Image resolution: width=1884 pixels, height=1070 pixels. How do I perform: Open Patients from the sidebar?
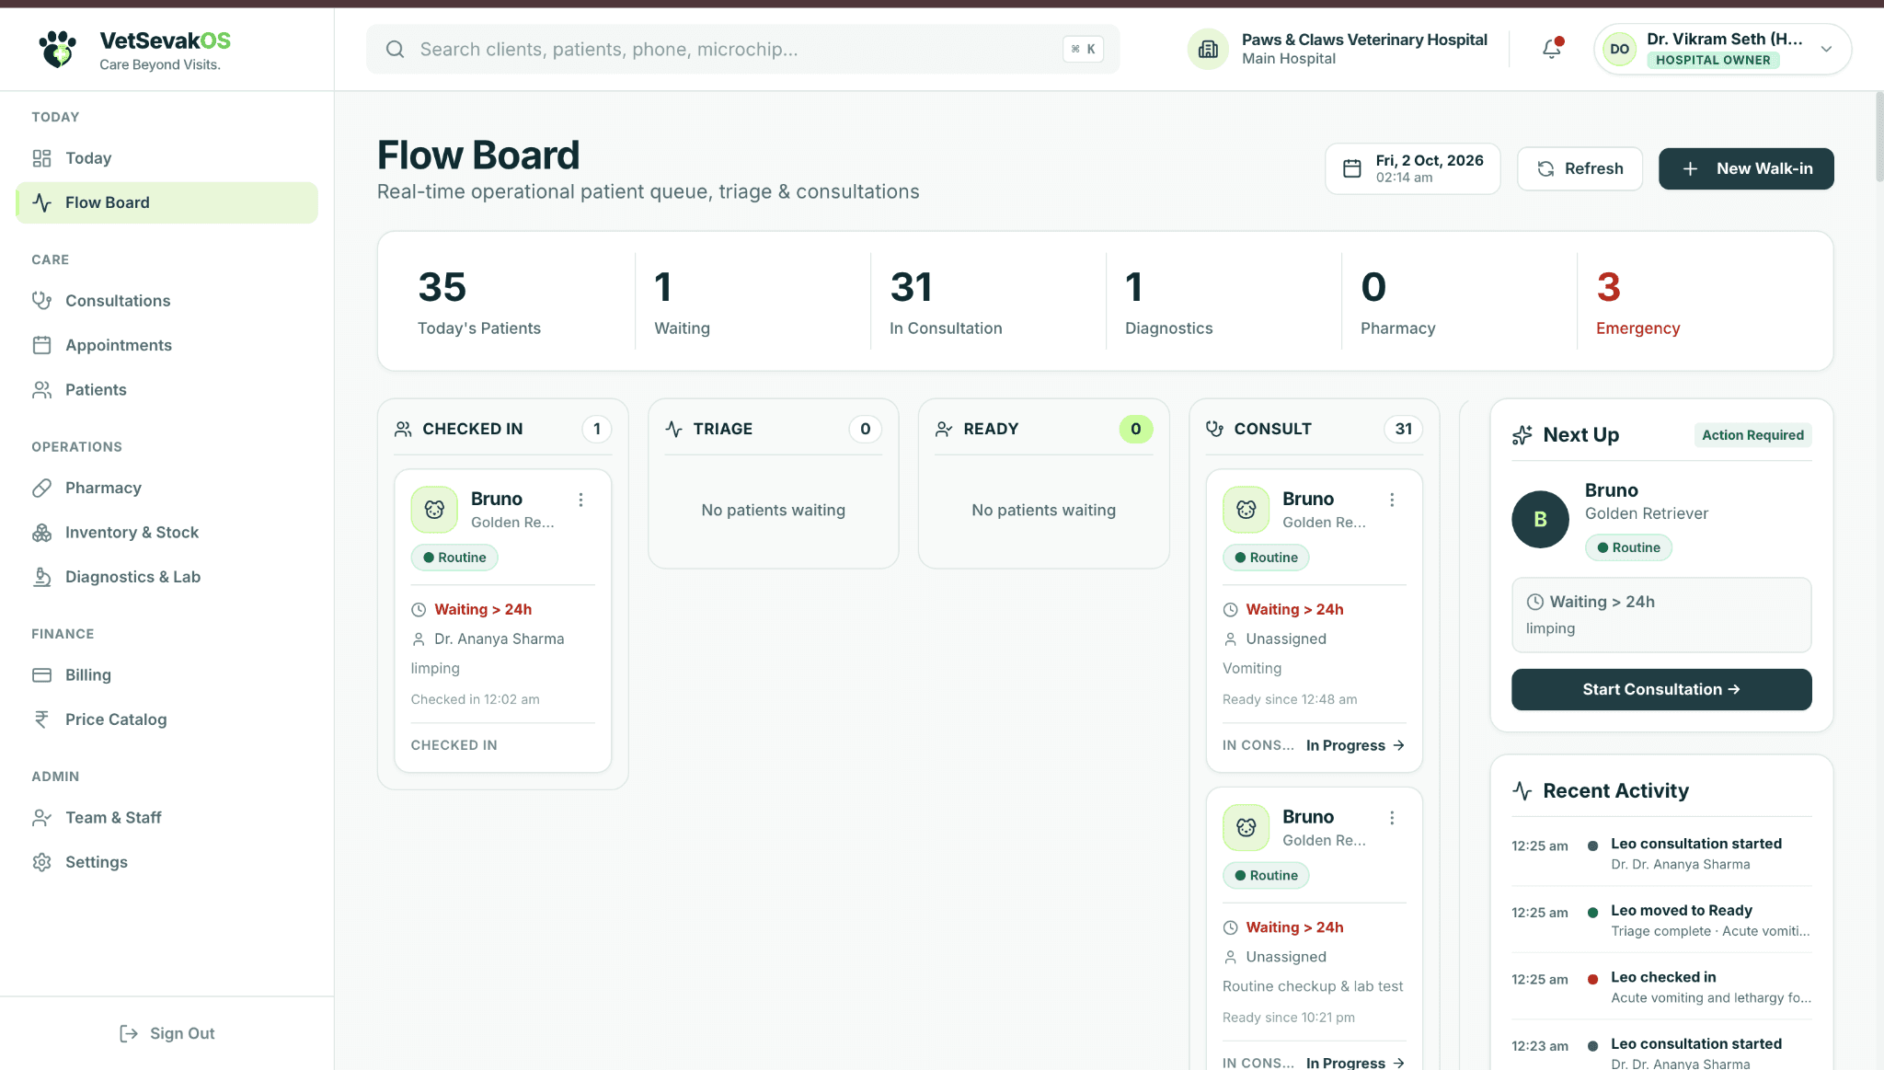point(167,390)
